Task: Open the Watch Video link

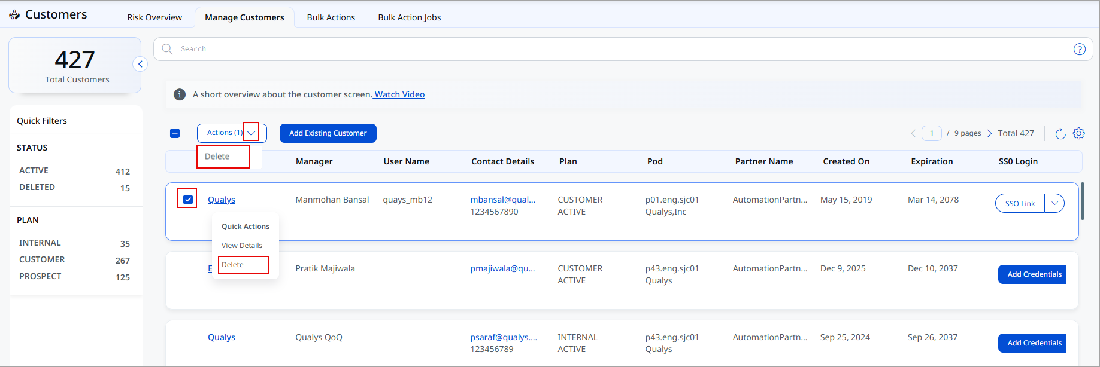Action: [399, 94]
